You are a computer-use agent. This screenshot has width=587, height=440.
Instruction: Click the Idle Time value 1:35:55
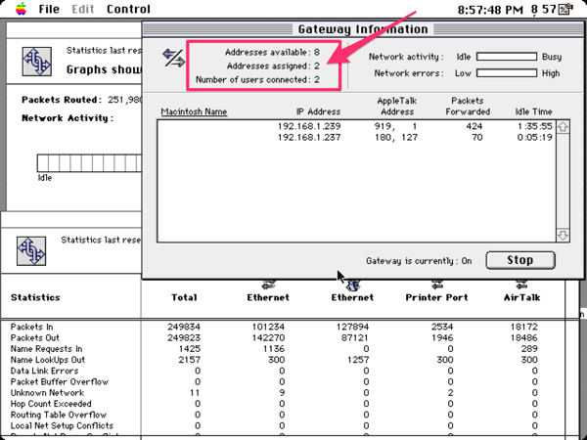[535, 126]
